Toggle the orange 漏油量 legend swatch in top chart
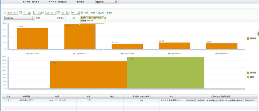This screenshot has width=259, height=111. tap(248, 39)
